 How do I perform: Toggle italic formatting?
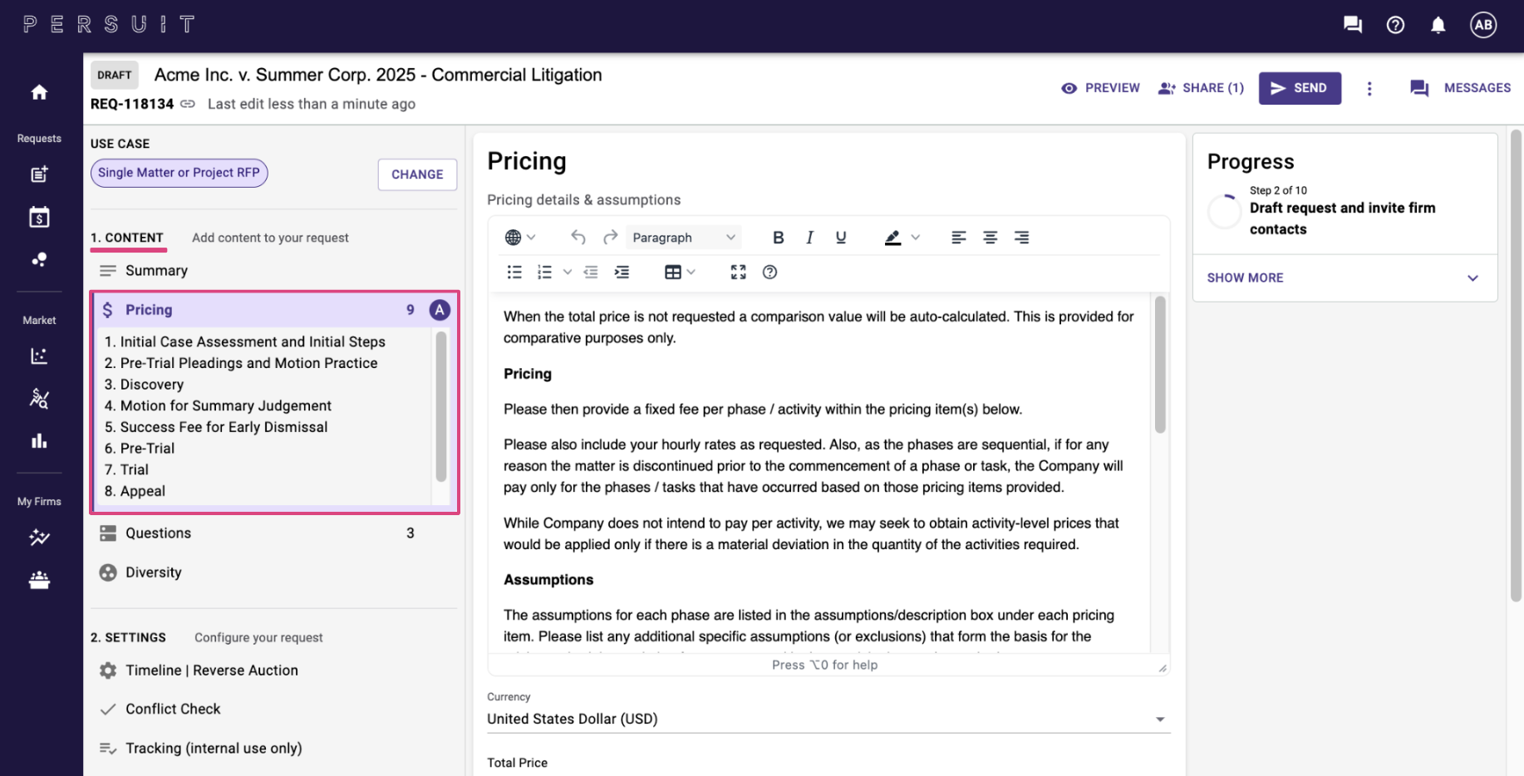point(809,238)
